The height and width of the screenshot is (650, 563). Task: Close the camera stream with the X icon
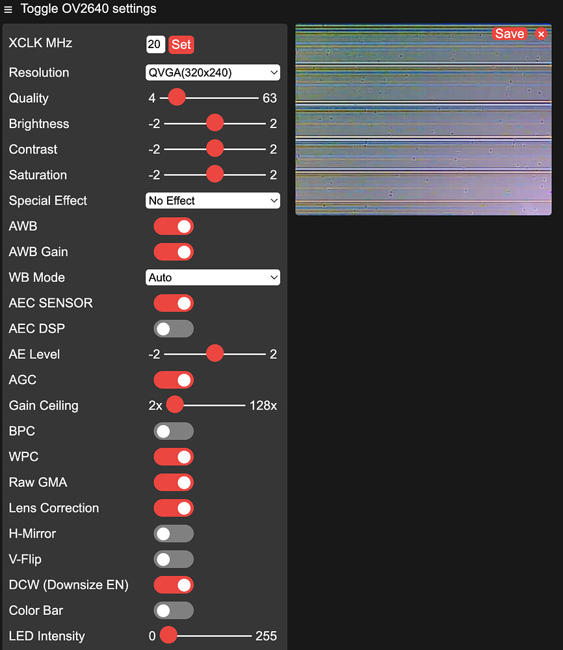click(x=542, y=33)
